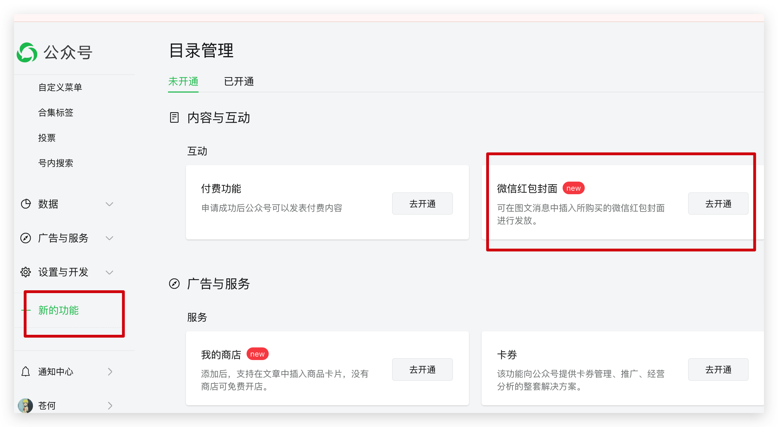The image size is (778, 427).
Task: Open 合集标签 in the sidebar
Action: 56,113
